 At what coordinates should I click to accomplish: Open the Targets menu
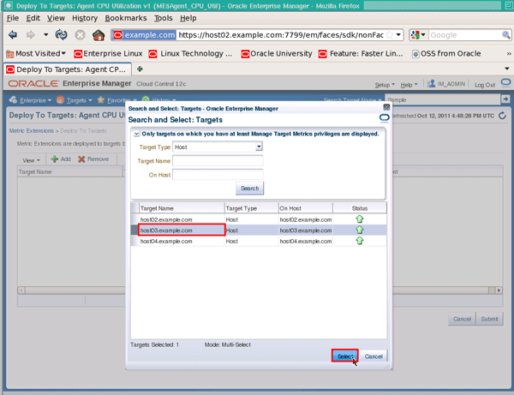coord(74,100)
